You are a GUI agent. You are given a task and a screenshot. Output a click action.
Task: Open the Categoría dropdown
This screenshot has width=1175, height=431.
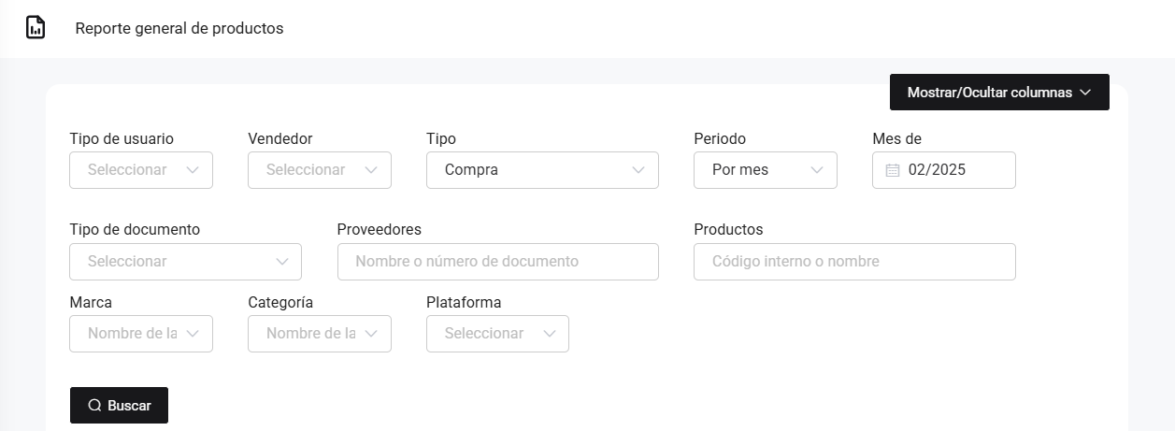point(319,334)
